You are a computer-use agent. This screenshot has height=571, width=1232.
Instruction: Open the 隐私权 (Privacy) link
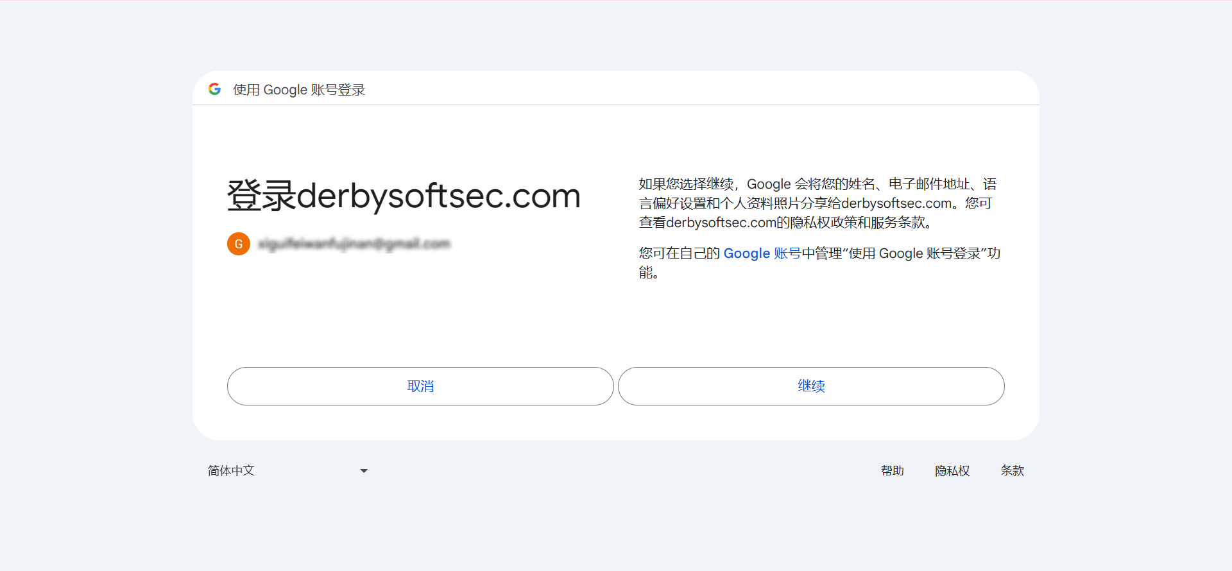[x=952, y=471]
